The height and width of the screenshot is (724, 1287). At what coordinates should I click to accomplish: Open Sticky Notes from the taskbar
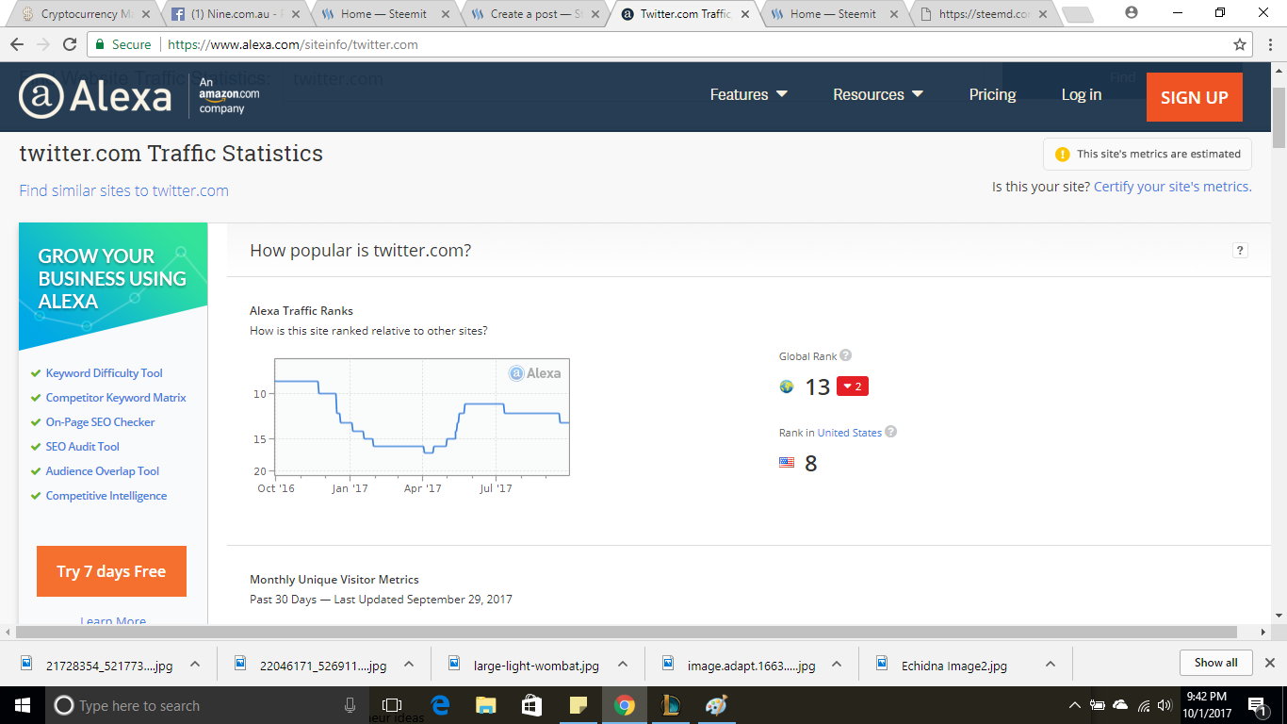coord(578,705)
